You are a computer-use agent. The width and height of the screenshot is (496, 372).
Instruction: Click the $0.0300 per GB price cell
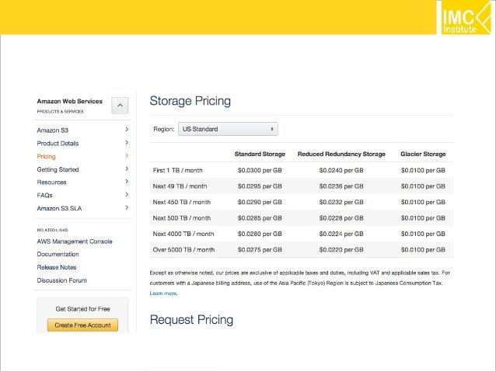pos(260,170)
